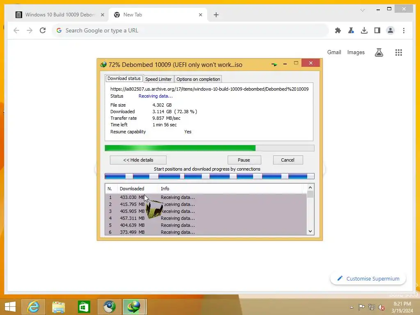The width and height of the screenshot is (420, 315).
Task: Click the browser back arrow
Action: click(x=16, y=30)
